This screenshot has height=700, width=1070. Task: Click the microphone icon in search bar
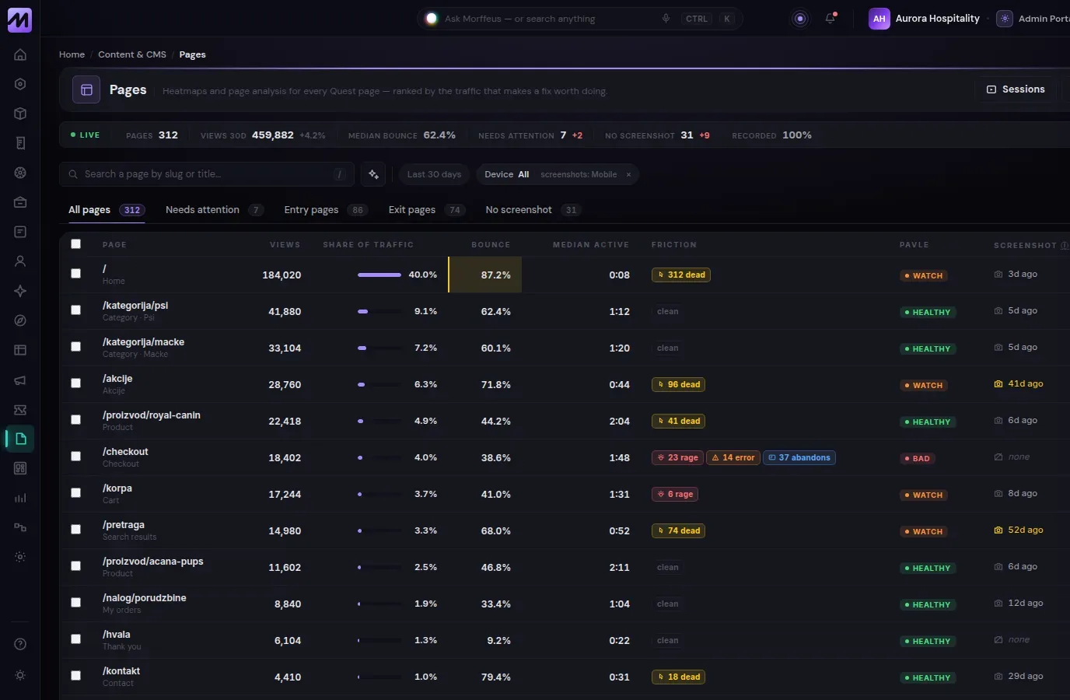(x=666, y=19)
